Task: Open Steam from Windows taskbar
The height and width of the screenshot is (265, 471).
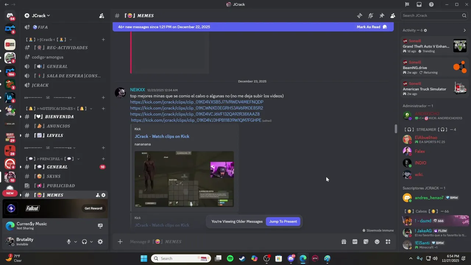Action: point(242,258)
